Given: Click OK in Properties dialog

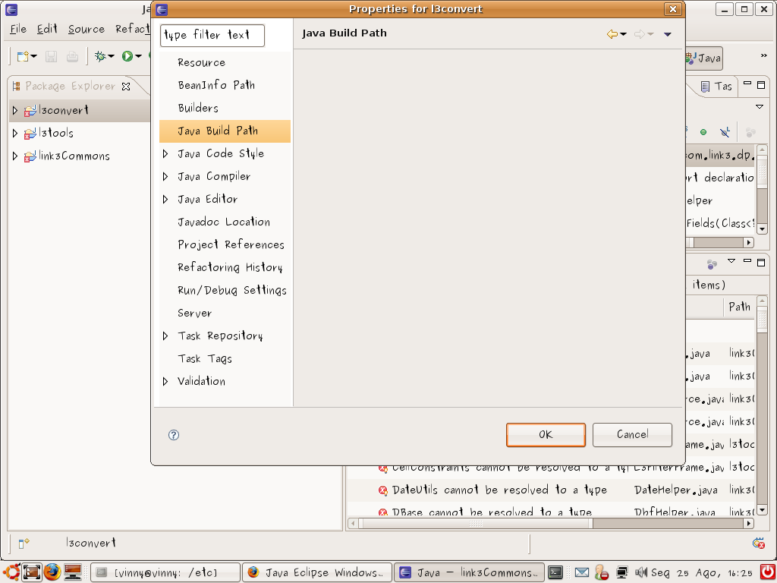Looking at the screenshot, I should [x=546, y=435].
